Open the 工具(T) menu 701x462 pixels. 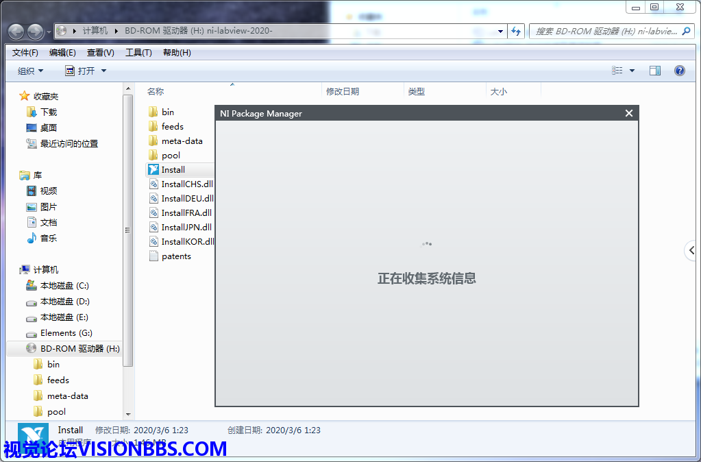click(x=138, y=53)
